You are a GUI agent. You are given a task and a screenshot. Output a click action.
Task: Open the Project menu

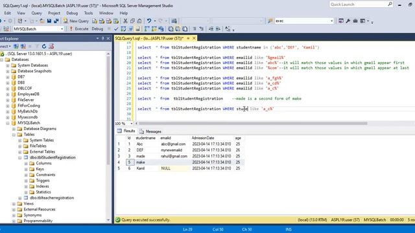[54, 13]
